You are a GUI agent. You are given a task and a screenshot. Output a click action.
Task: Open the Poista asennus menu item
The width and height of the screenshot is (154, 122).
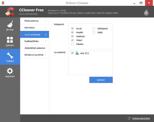35,21
